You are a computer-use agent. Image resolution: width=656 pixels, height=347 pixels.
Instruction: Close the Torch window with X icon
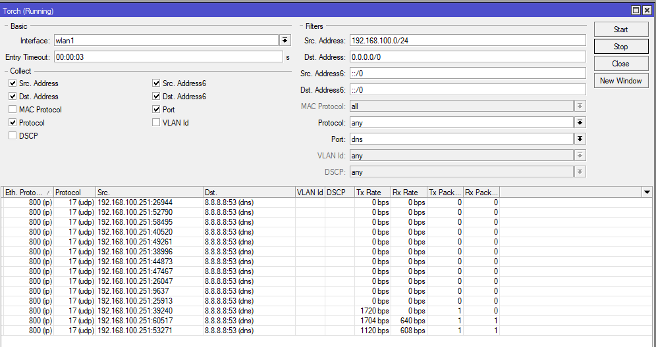pos(647,11)
